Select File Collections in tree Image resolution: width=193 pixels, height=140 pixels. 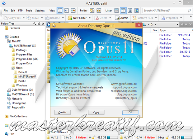(18, 116)
